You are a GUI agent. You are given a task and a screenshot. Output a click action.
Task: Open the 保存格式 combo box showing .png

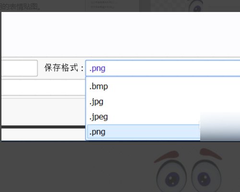[163, 68]
